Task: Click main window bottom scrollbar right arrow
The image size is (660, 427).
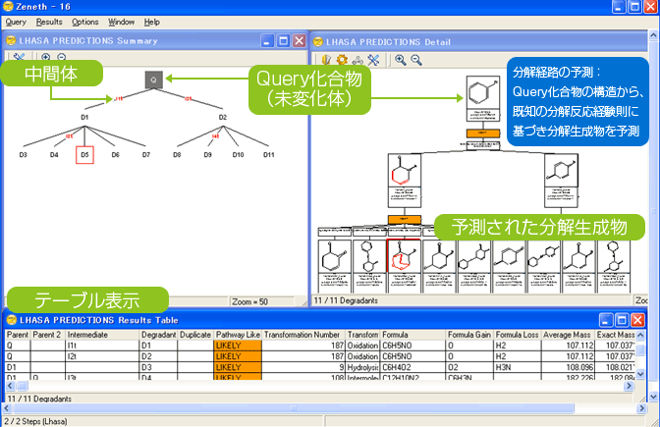Action: (x=641, y=408)
